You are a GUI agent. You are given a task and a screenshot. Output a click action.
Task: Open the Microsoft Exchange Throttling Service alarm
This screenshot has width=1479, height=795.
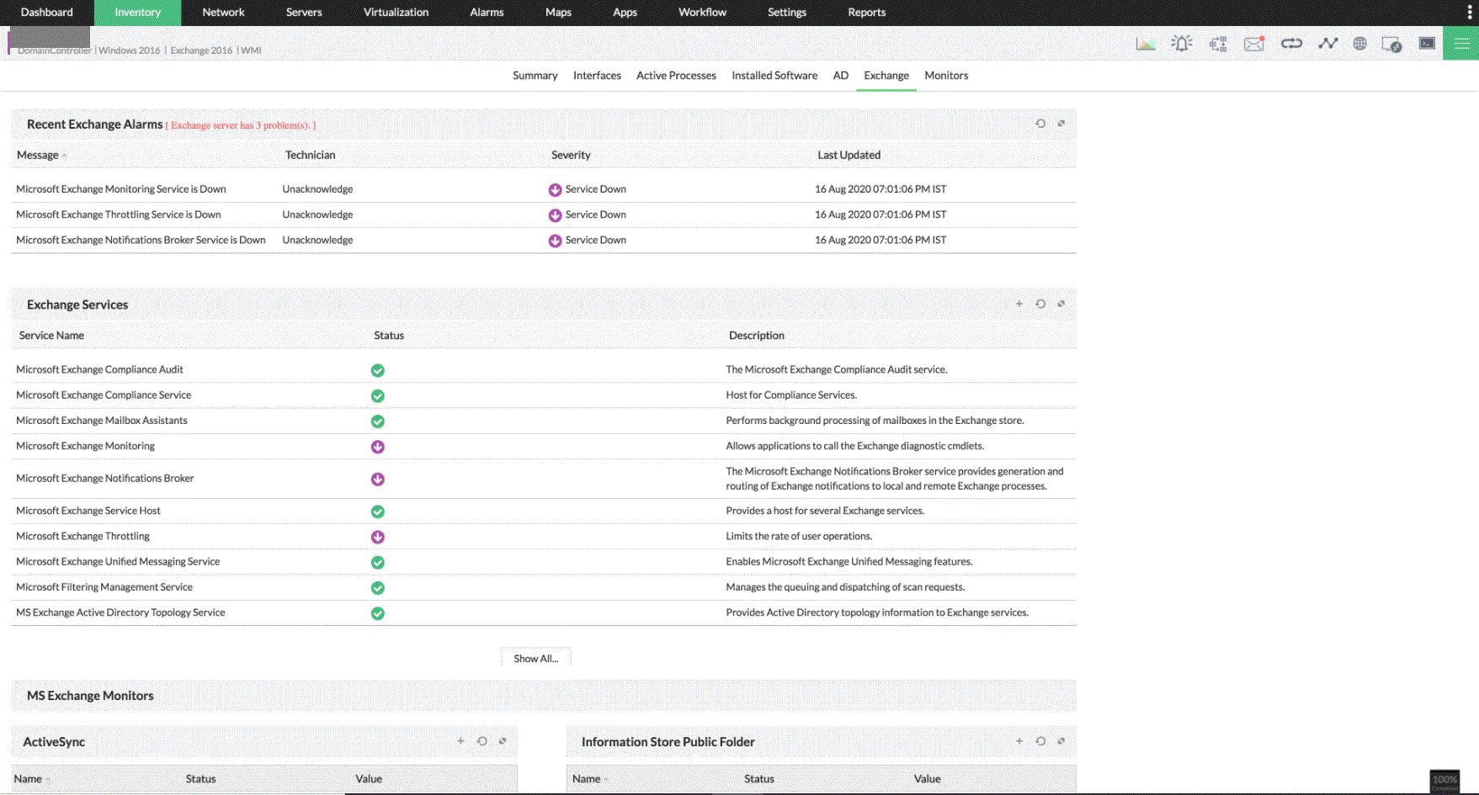[x=118, y=215]
